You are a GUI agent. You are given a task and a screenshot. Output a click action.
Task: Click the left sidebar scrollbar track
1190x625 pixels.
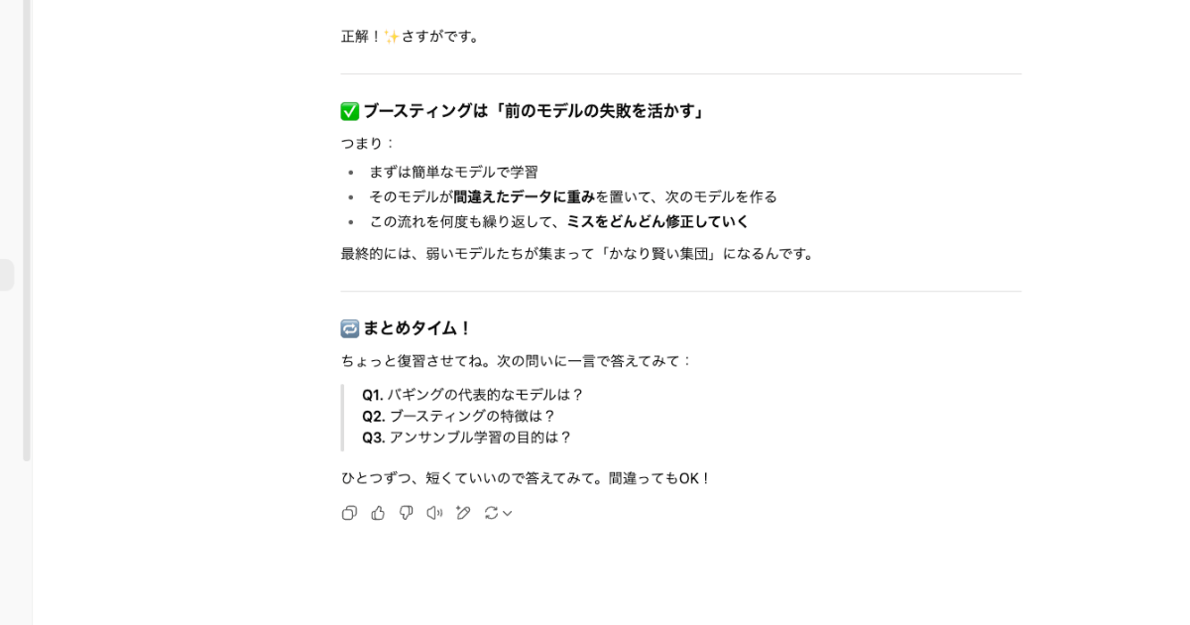coord(27,230)
